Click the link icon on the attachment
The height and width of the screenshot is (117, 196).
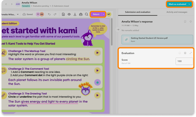point(126,40)
